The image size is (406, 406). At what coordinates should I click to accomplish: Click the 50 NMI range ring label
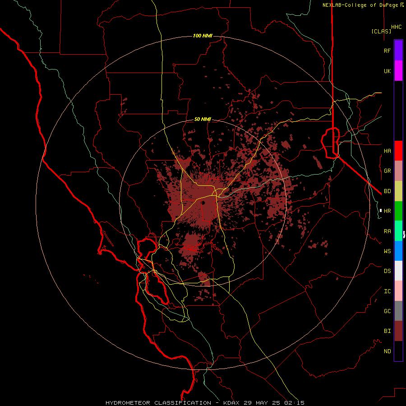coord(203,119)
